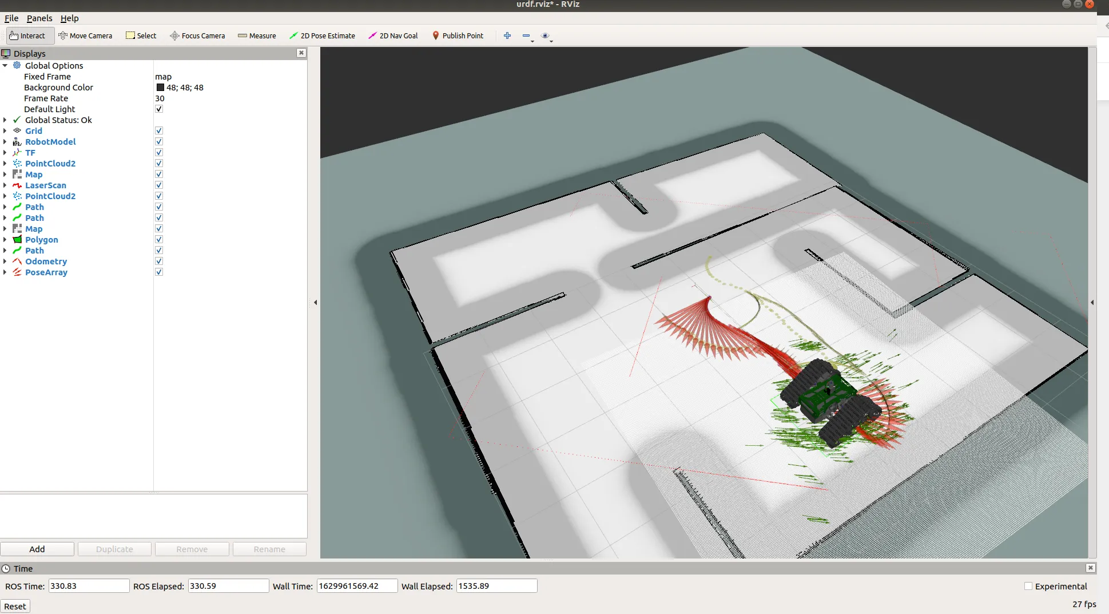Click the Background Color swatch
This screenshot has width=1109, height=614.
coord(160,88)
